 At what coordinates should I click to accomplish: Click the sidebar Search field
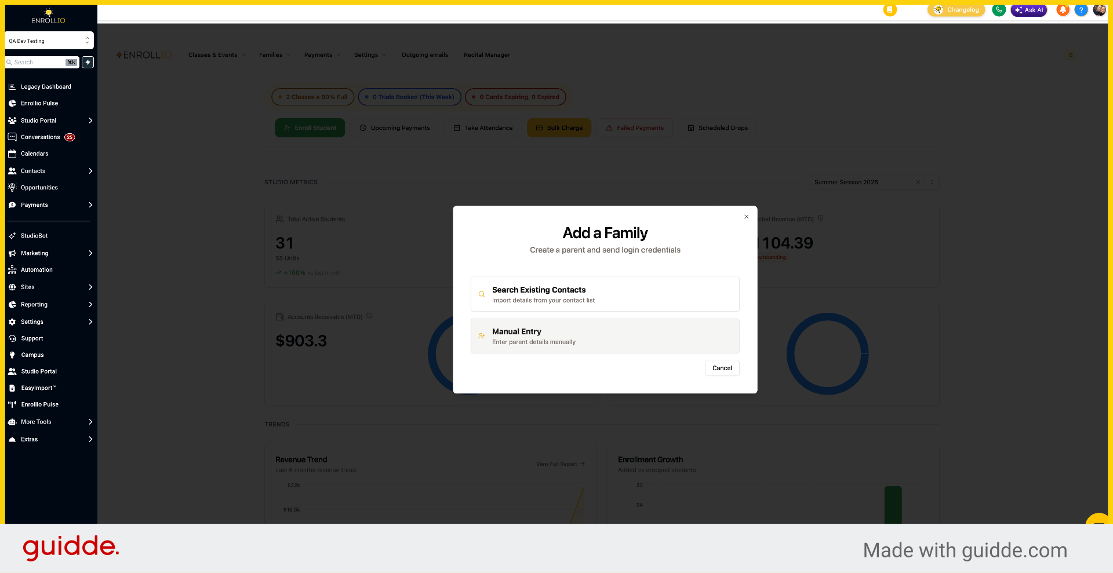(42, 62)
